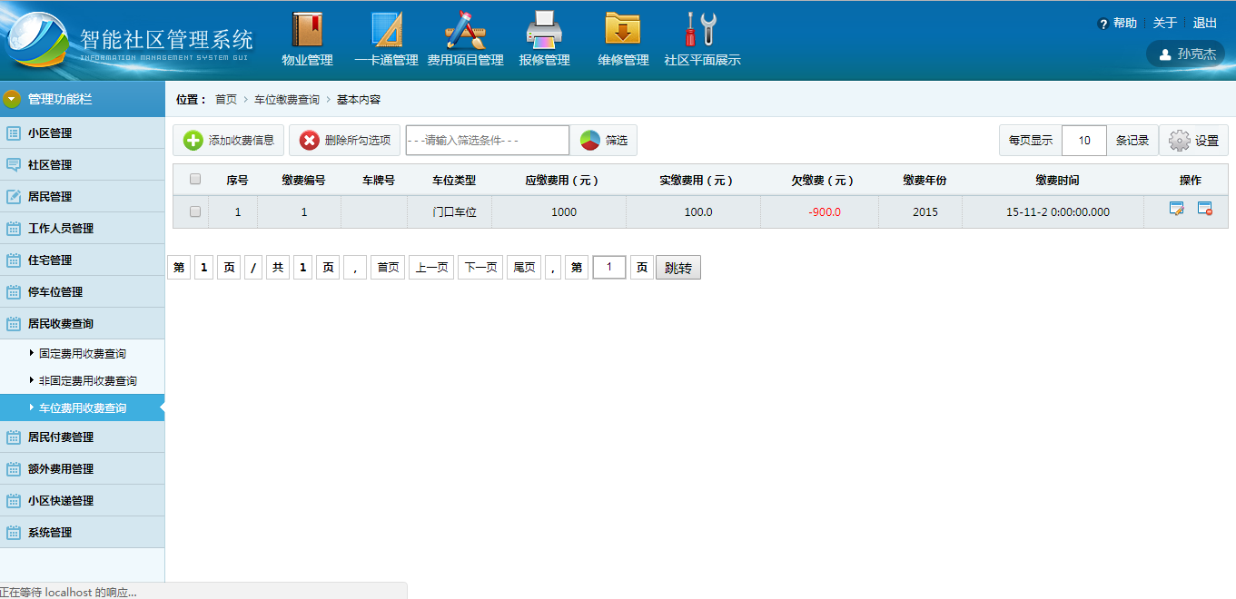Click the 下一页 pagination button
The height and width of the screenshot is (599, 1236).
tap(480, 268)
